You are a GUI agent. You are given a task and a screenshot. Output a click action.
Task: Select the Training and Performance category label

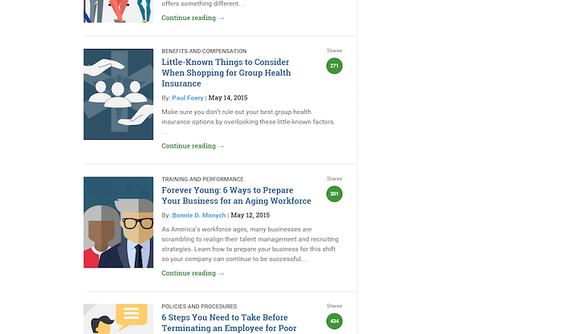[202, 179]
